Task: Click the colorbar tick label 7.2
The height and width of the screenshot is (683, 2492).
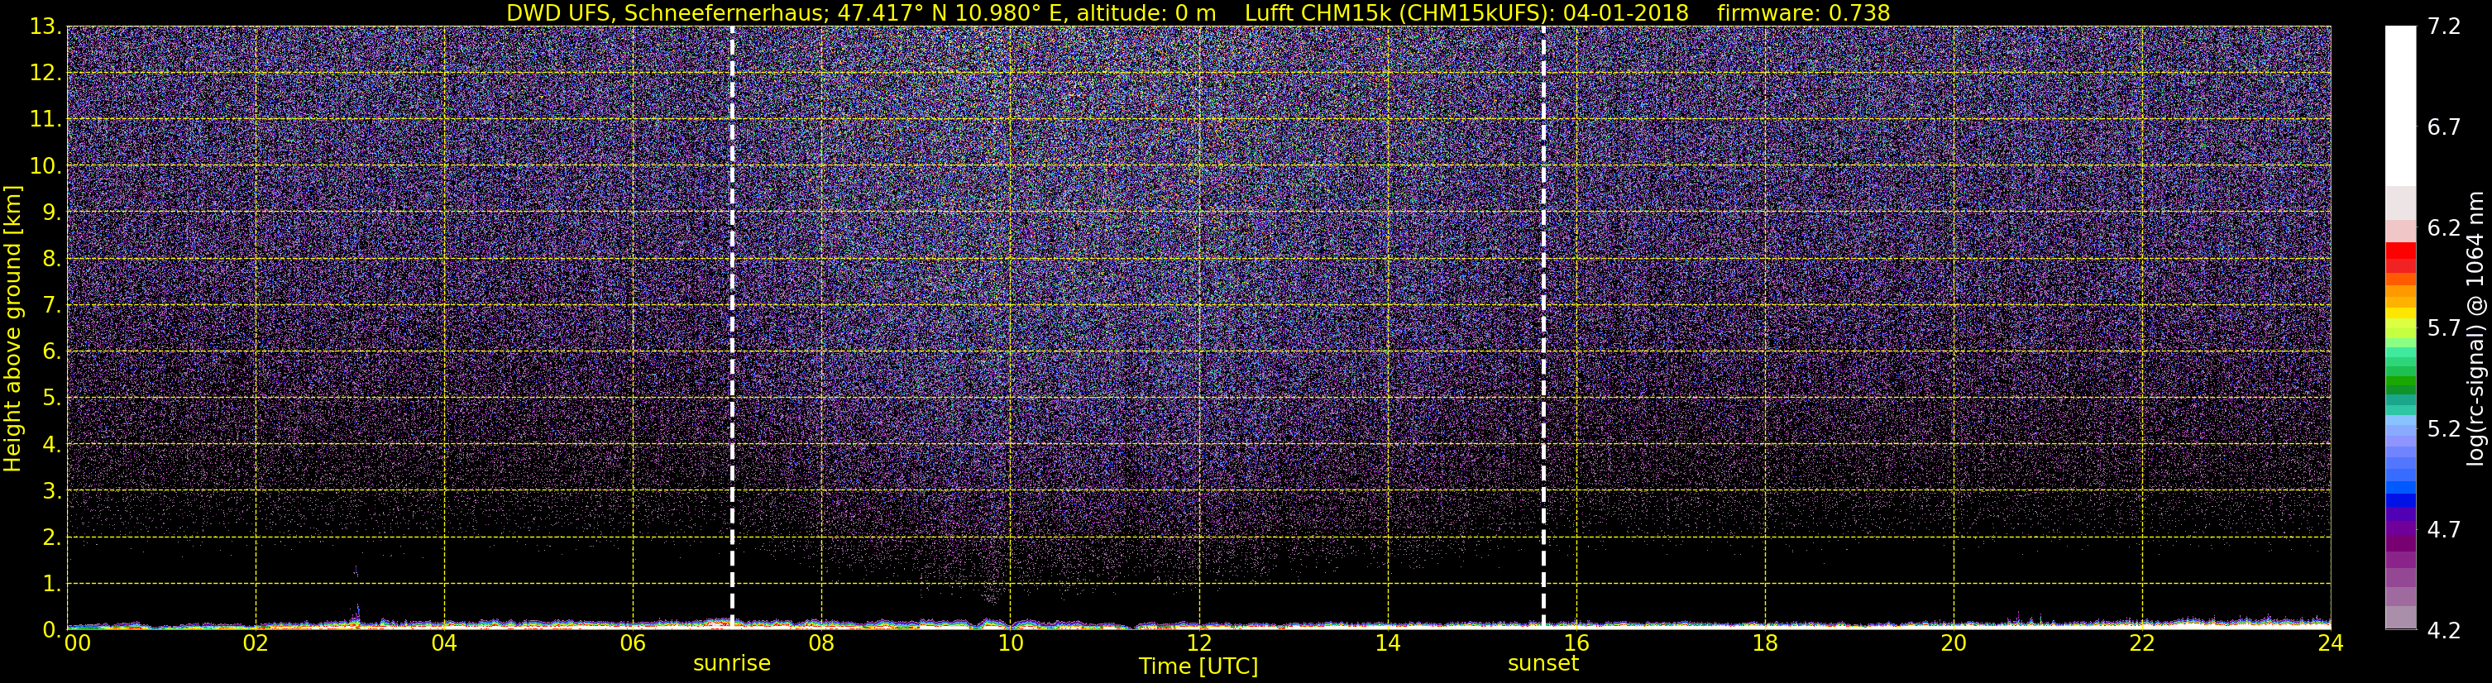Action: click(x=2444, y=27)
